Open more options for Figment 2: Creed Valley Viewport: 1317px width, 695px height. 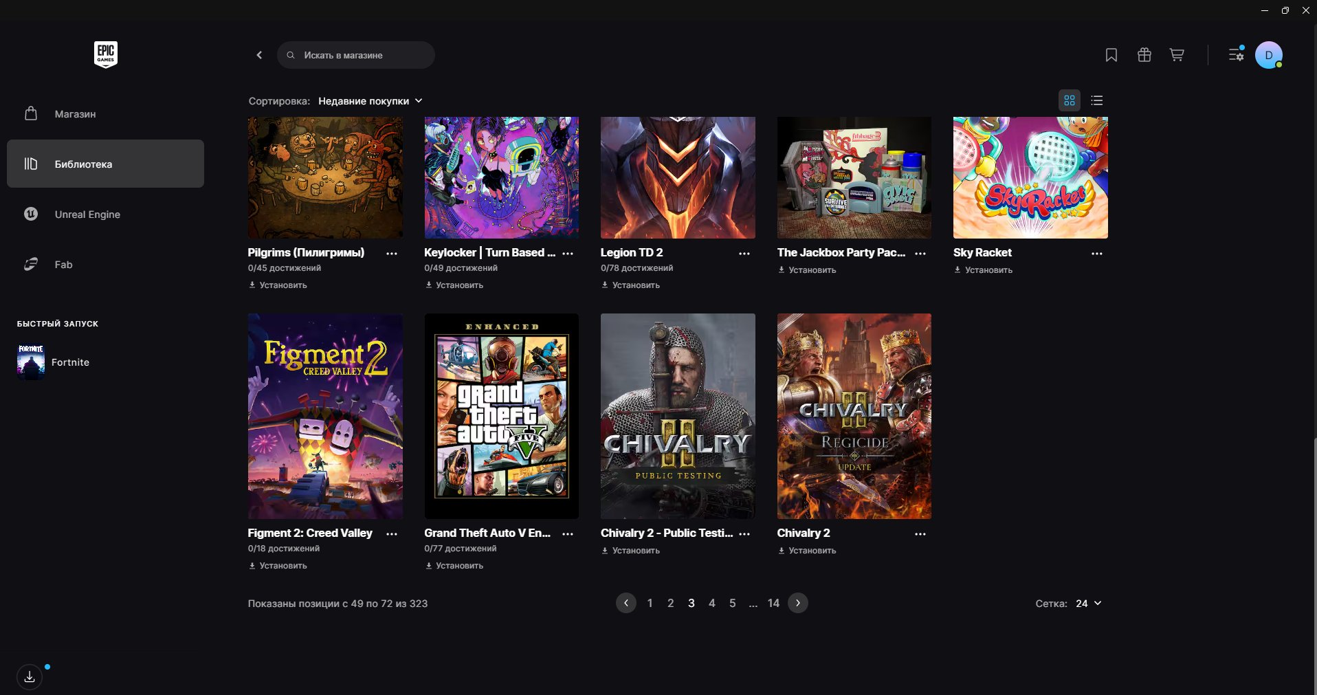(392, 534)
